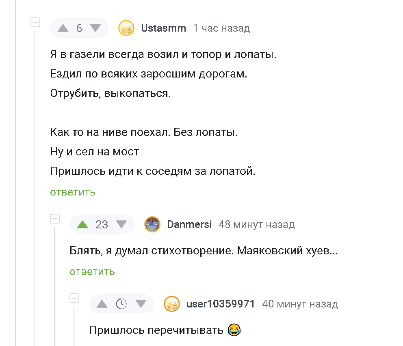The image size is (403, 346).
Task: Collapse Danmersi's reply branch
Action: pos(55,219)
